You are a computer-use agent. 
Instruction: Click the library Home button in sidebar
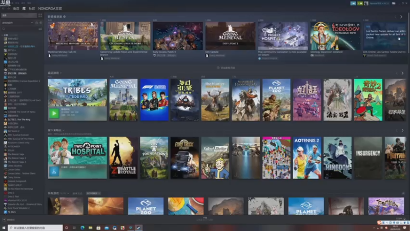point(19,15)
